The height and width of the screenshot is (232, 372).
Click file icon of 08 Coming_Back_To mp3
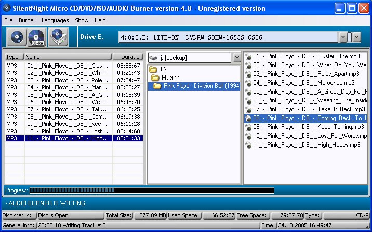point(248,119)
